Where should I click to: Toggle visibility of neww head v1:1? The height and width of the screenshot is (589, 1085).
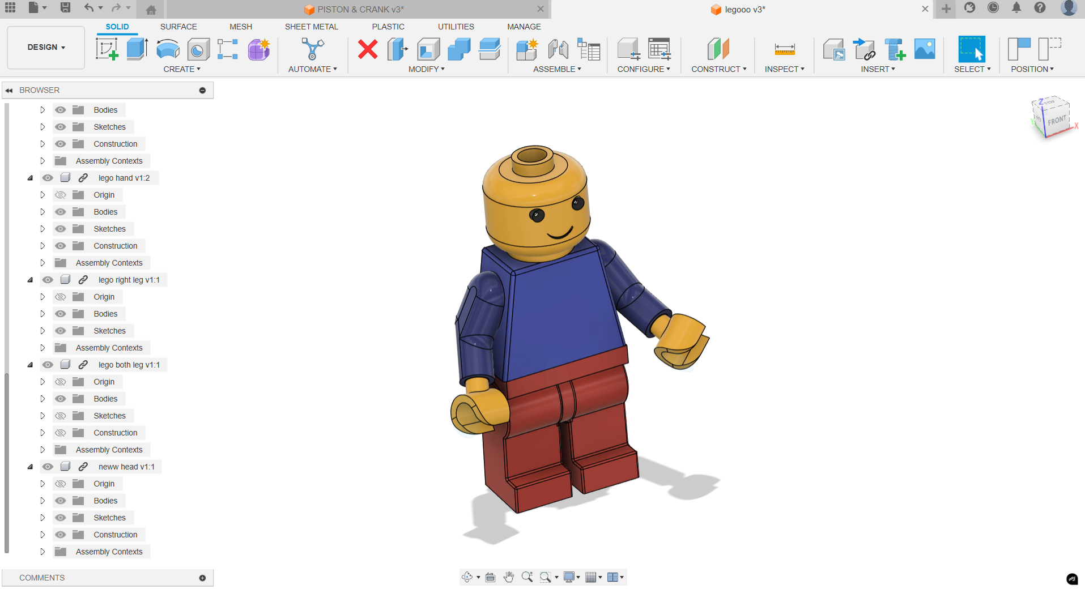48,467
